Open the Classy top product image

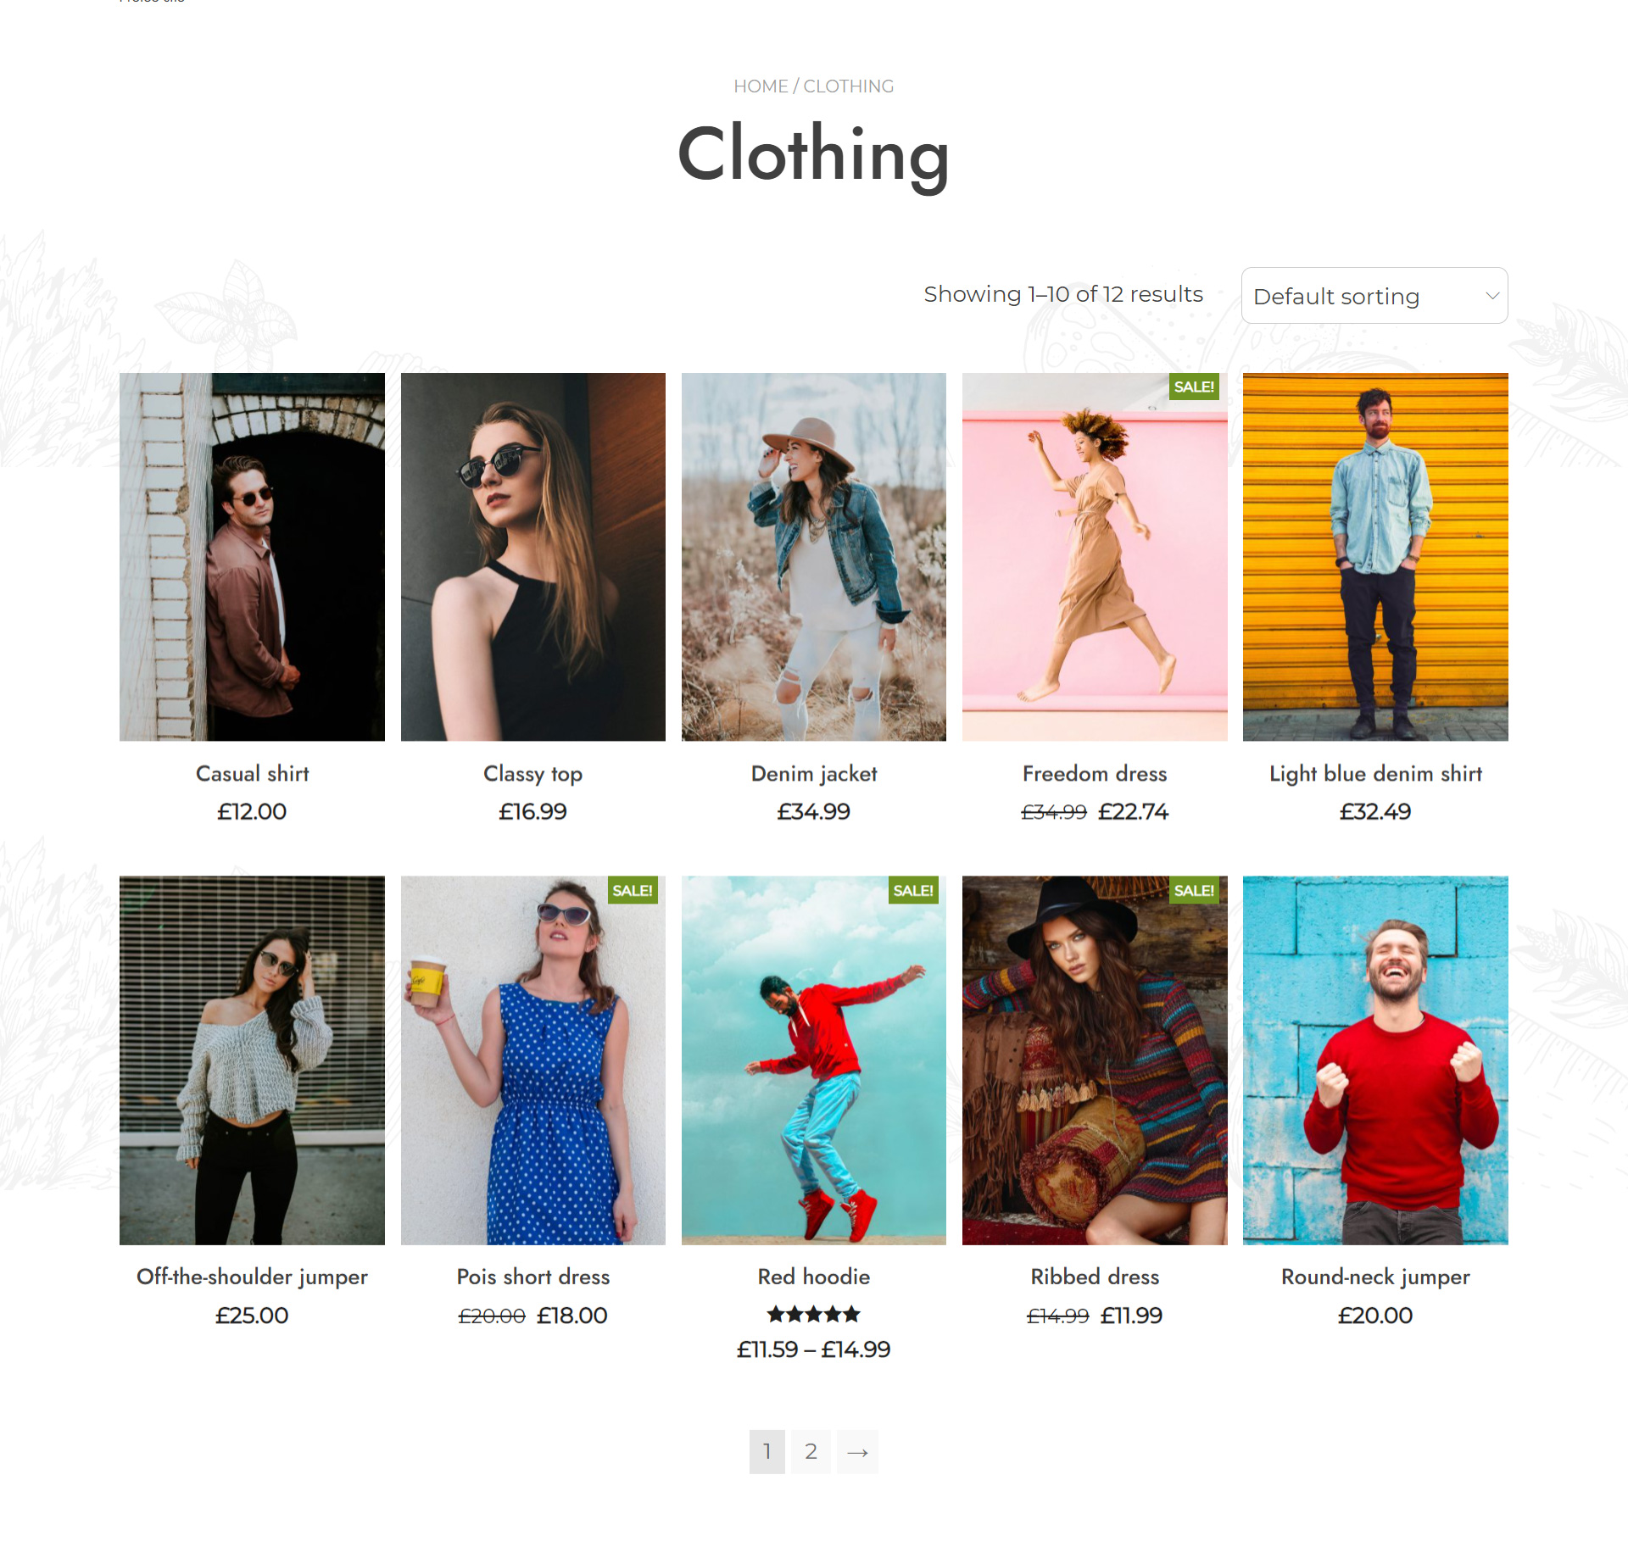pyautogui.click(x=533, y=557)
